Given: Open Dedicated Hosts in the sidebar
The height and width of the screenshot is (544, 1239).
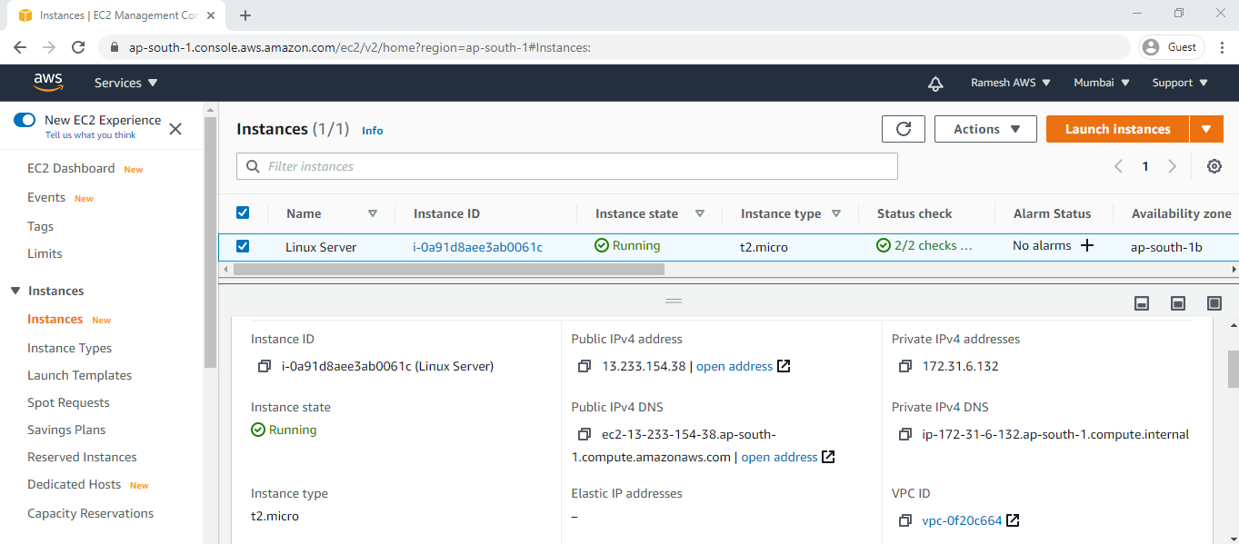Looking at the screenshot, I should [x=74, y=484].
